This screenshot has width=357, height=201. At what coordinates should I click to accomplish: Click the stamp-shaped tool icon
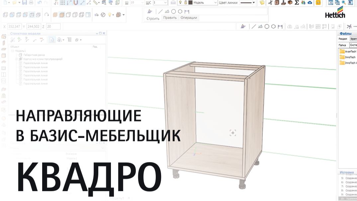pyautogui.click(x=284, y=3)
